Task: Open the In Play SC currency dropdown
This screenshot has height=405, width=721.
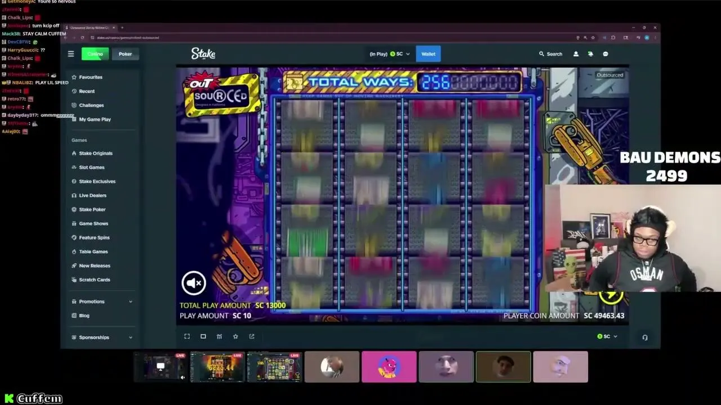Action: tap(389, 54)
